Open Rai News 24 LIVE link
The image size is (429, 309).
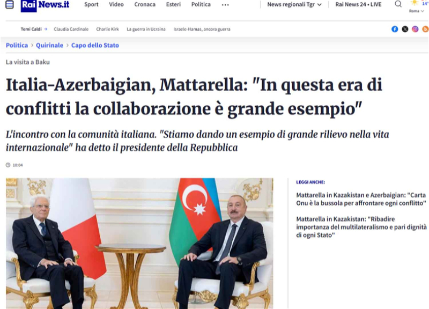pyautogui.click(x=358, y=4)
